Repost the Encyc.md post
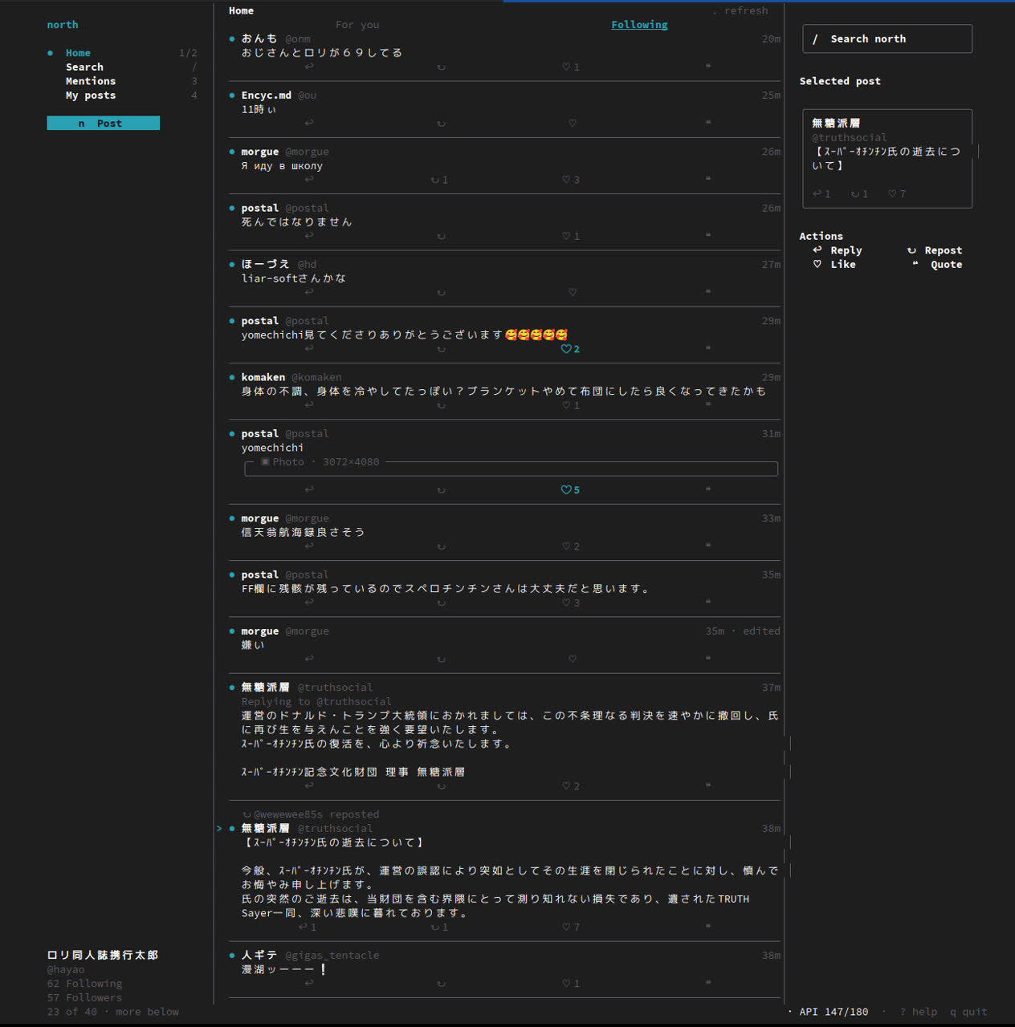Screen dimensions: 1015x1027 [x=441, y=123]
